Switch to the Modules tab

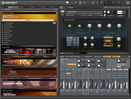(46, 7)
